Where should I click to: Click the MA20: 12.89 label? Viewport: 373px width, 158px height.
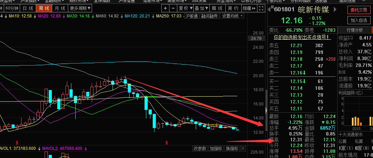tap(49, 16)
